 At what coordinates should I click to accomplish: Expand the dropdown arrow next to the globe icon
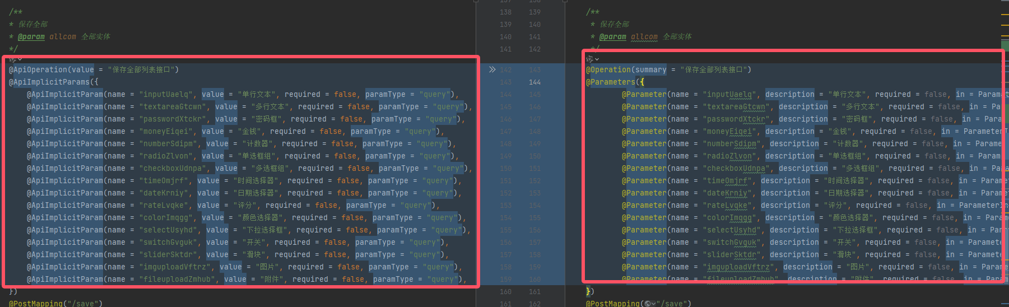653,304
